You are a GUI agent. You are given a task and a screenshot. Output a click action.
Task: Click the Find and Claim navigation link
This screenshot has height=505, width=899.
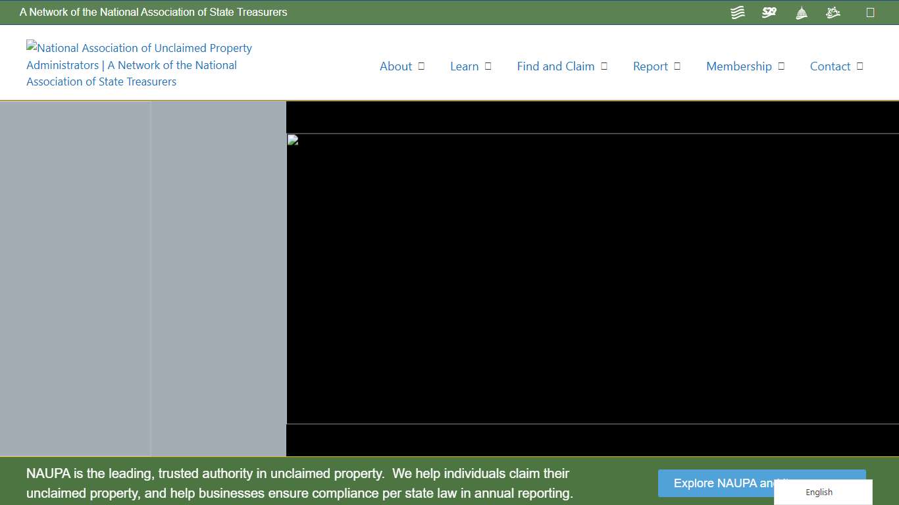(x=555, y=66)
